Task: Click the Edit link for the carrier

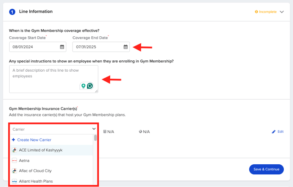Action: point(280,132)
